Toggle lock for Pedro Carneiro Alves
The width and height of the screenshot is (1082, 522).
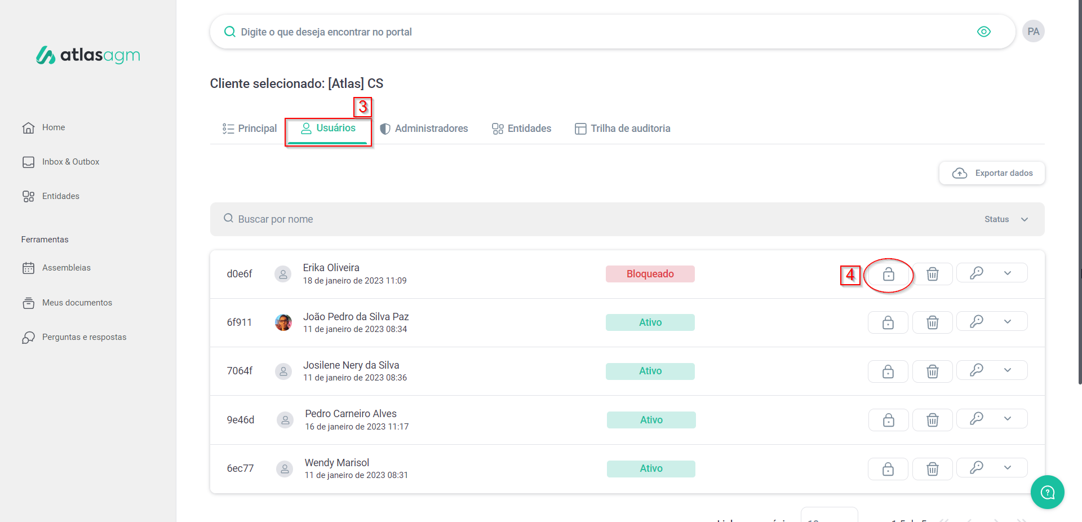(x=888, y=420)
